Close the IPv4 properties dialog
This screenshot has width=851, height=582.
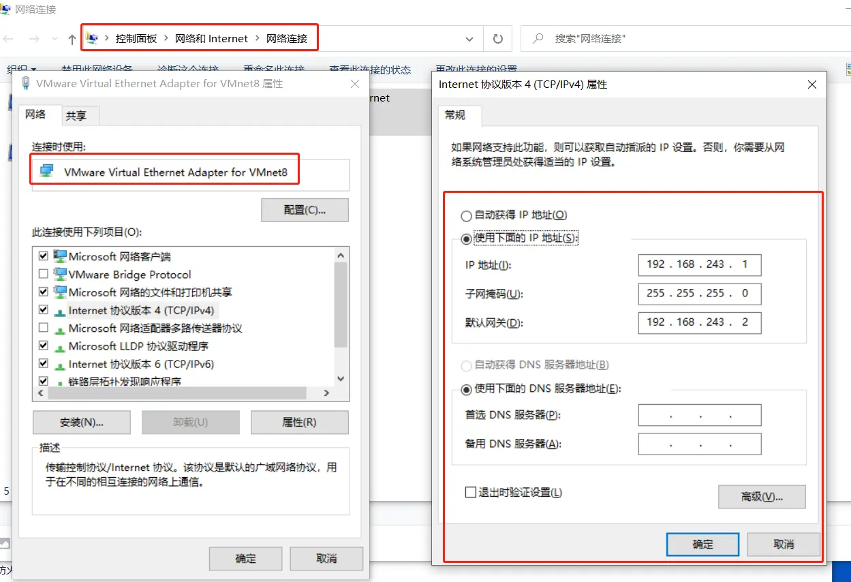pyautogui.click(x=811, y=85)
